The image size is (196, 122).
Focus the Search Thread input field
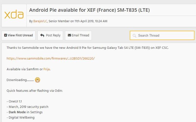click(162, 35)
